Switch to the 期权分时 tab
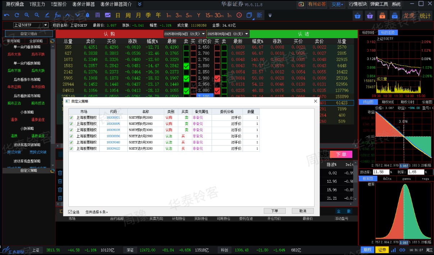 click(408, 102)
